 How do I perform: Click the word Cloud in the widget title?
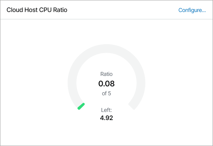click(x=15, y=10)
